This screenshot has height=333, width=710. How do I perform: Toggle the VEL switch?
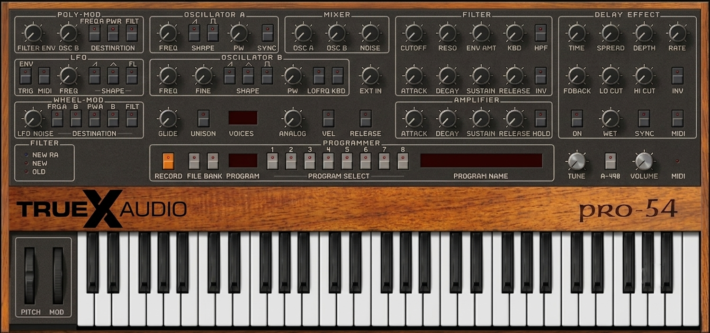(x=328, y=118)
